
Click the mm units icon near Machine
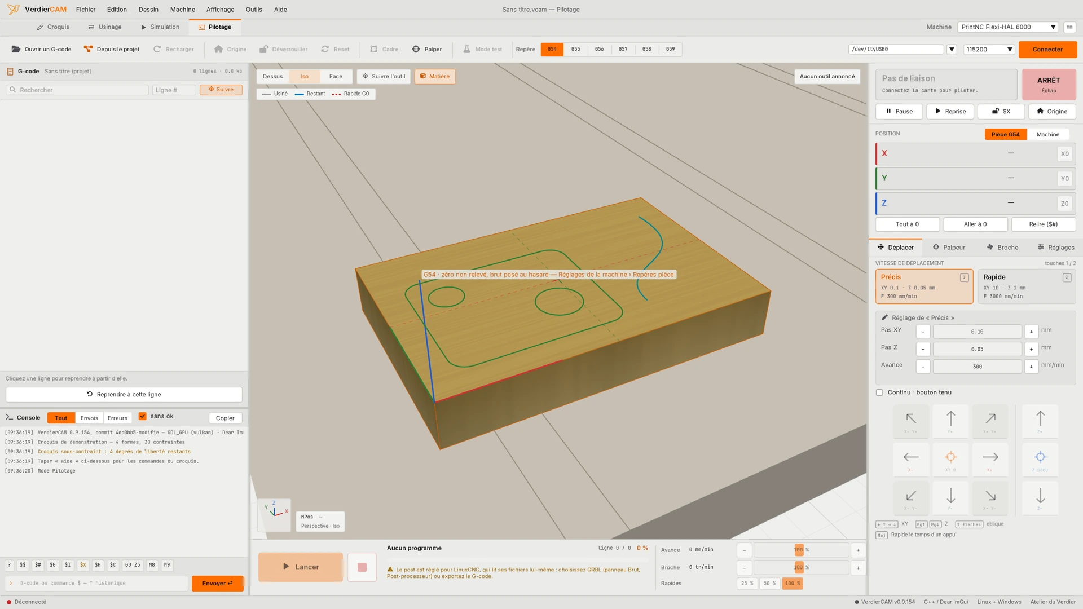pyautogui.click(x=1069, y=27)
